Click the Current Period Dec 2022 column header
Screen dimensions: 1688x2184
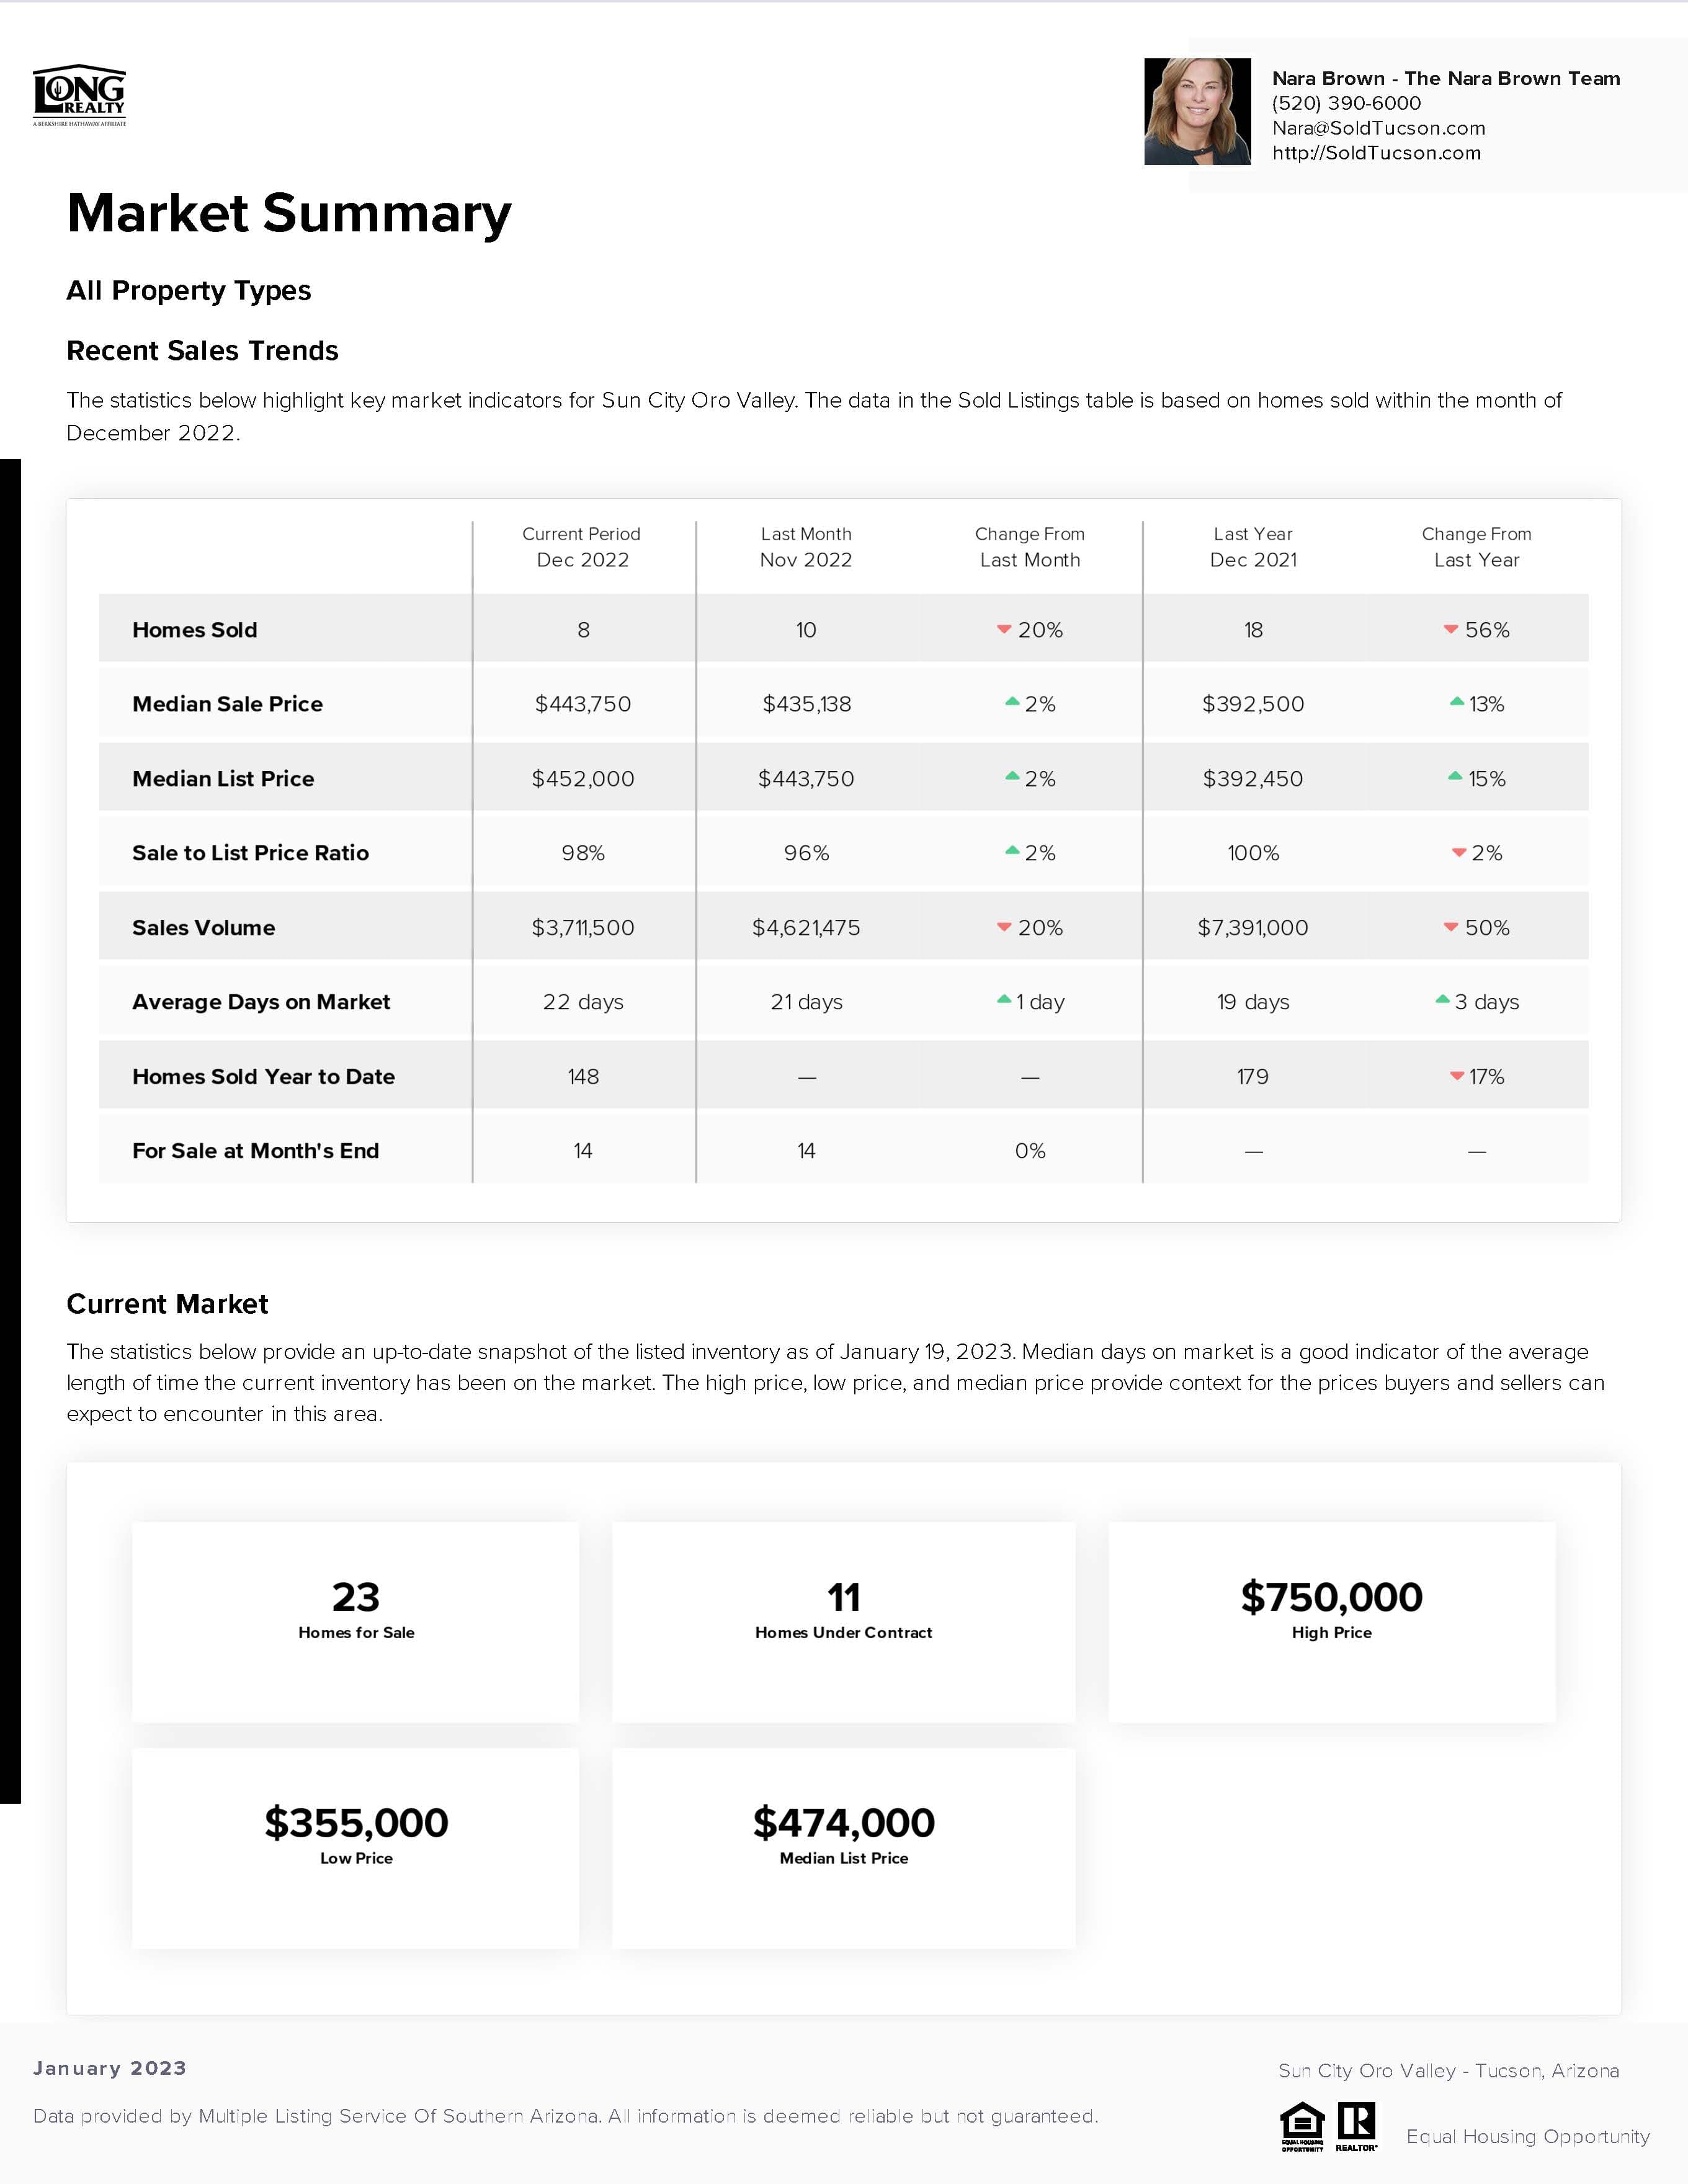coord(582,547)
